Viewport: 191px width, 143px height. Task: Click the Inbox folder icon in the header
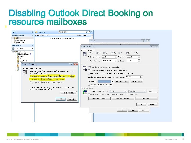(36, 32)
